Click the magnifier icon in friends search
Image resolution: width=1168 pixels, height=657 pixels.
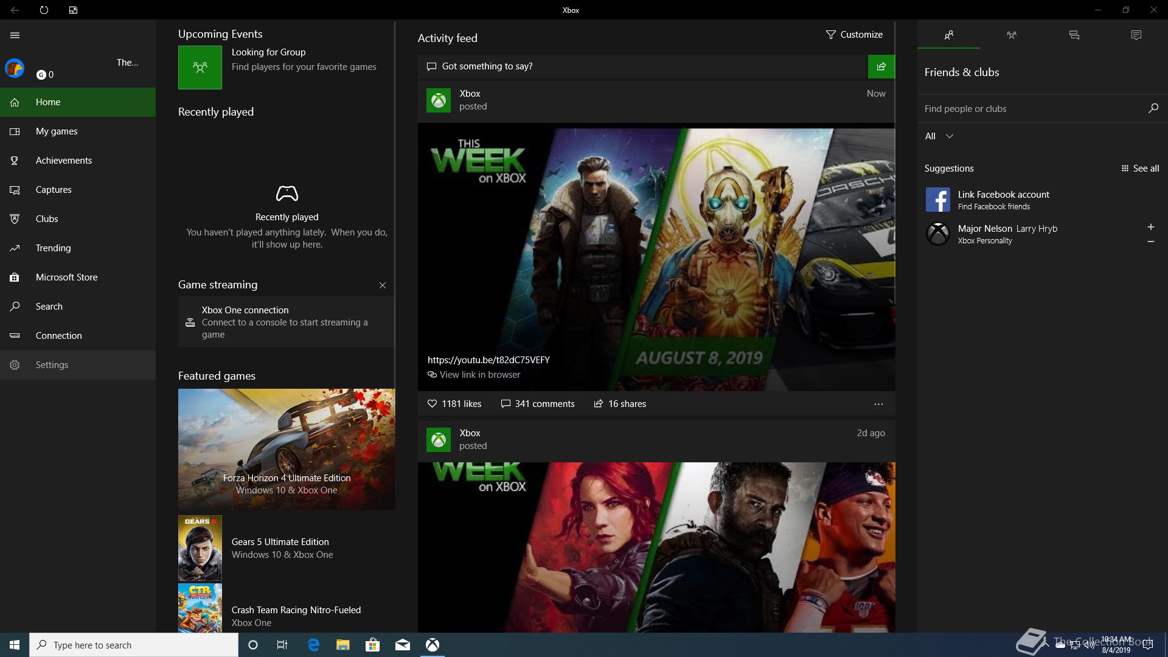tap(1153, 108)
